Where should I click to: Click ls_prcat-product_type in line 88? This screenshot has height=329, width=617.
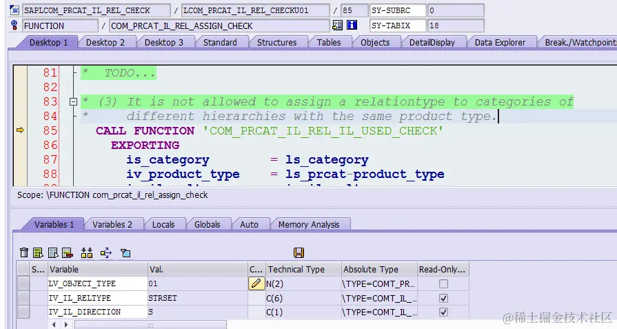(x=365, y=174)
